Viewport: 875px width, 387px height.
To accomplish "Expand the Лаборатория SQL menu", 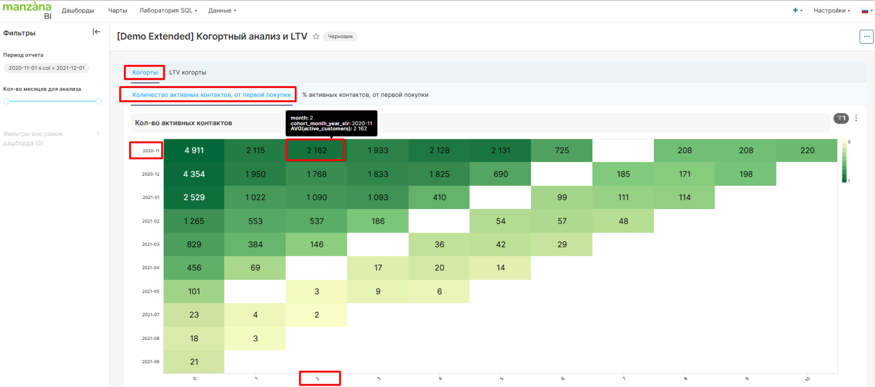I will 168,10.
